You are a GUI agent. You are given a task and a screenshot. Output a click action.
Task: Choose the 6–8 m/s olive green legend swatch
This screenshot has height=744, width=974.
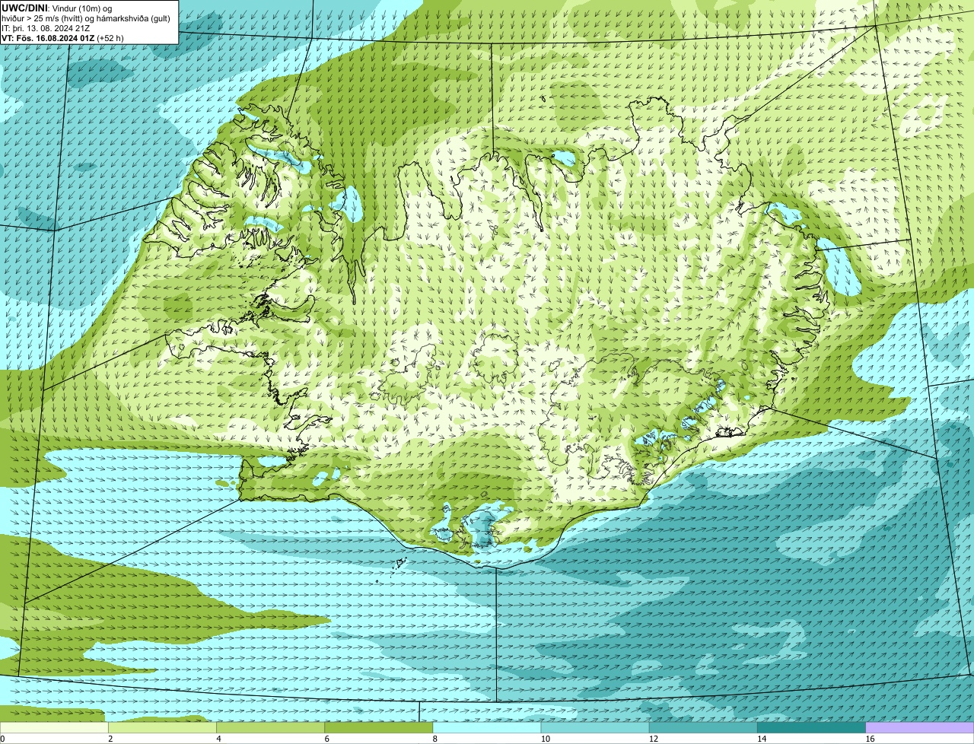[379, 728]
